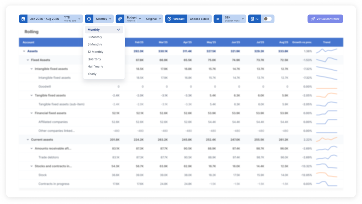Click the Forecast button
362x204 pixels.
pyautogui.click(x=176, y=19)
